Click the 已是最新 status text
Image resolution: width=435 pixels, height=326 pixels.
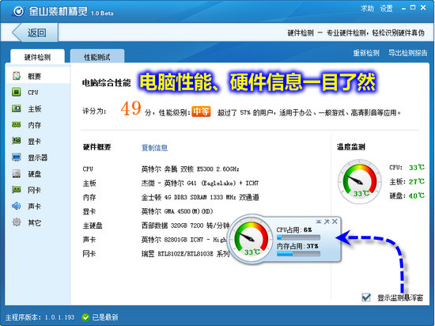point(105,317)
